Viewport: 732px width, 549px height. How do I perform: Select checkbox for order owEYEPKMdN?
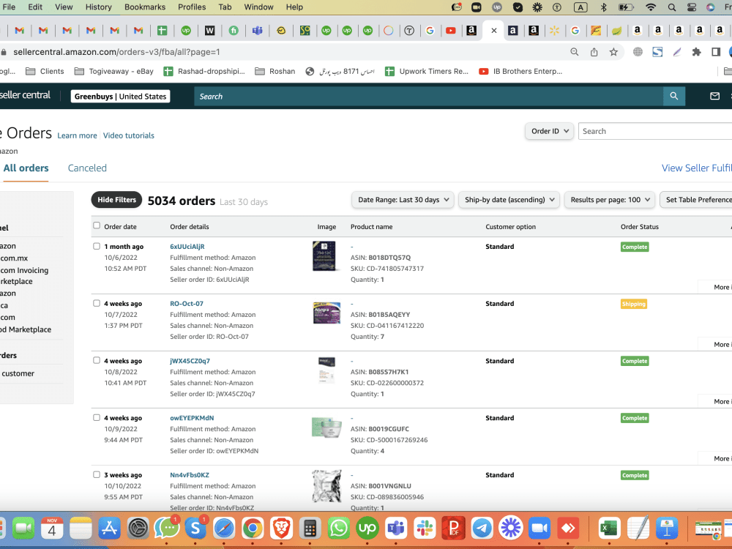[97, 418]
